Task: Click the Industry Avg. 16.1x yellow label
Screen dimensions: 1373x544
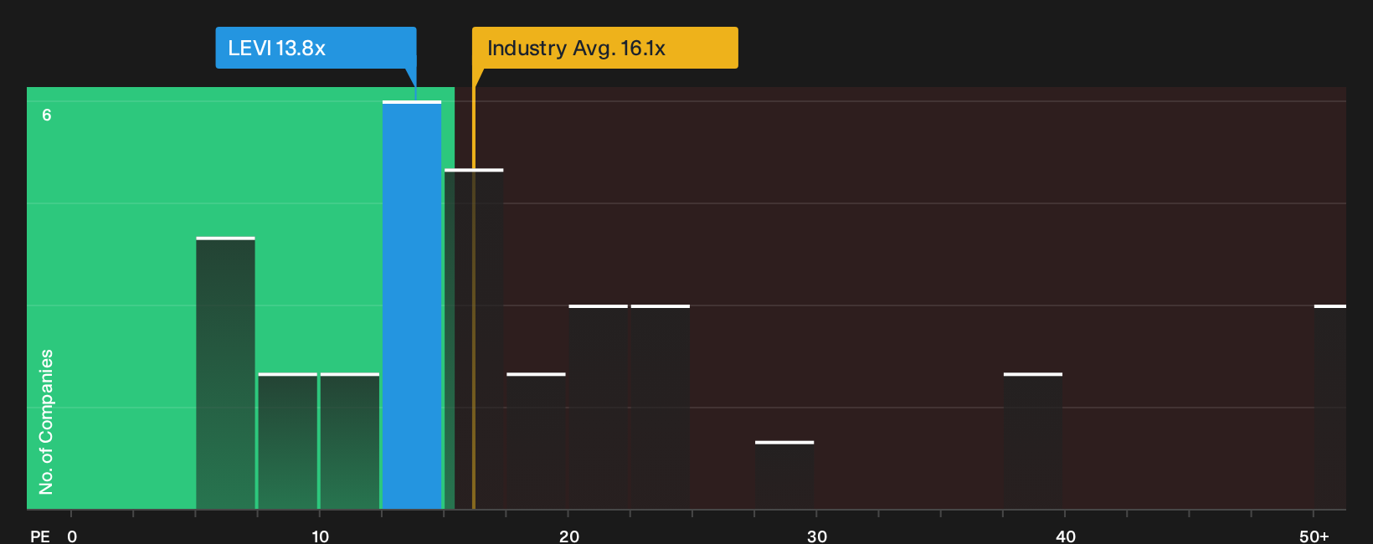Action: [x=604, y=48]
